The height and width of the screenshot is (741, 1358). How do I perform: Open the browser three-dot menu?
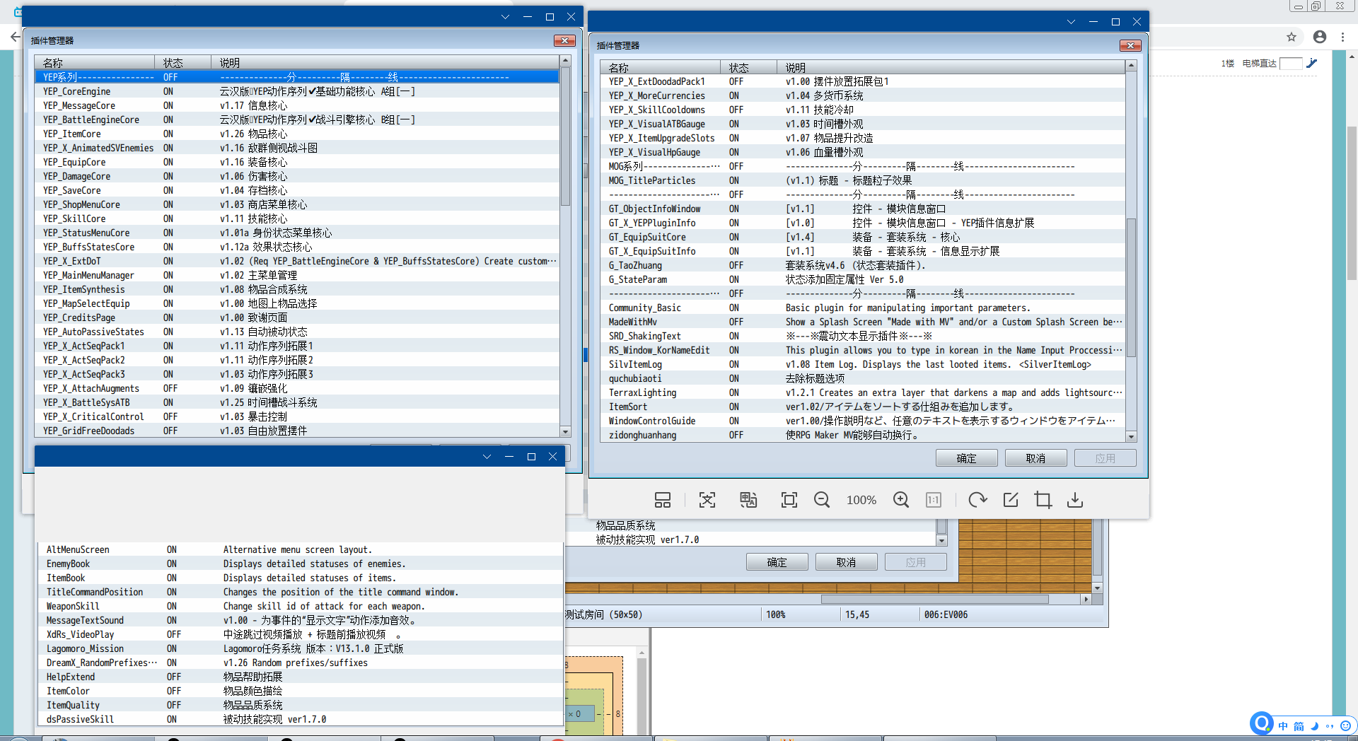point(1342,37)
